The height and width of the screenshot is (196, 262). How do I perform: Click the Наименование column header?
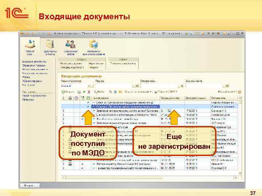(x=126, y=98)
